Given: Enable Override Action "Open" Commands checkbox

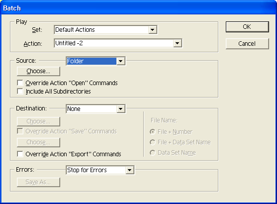Looking at the screenshot, I should 20,83.
